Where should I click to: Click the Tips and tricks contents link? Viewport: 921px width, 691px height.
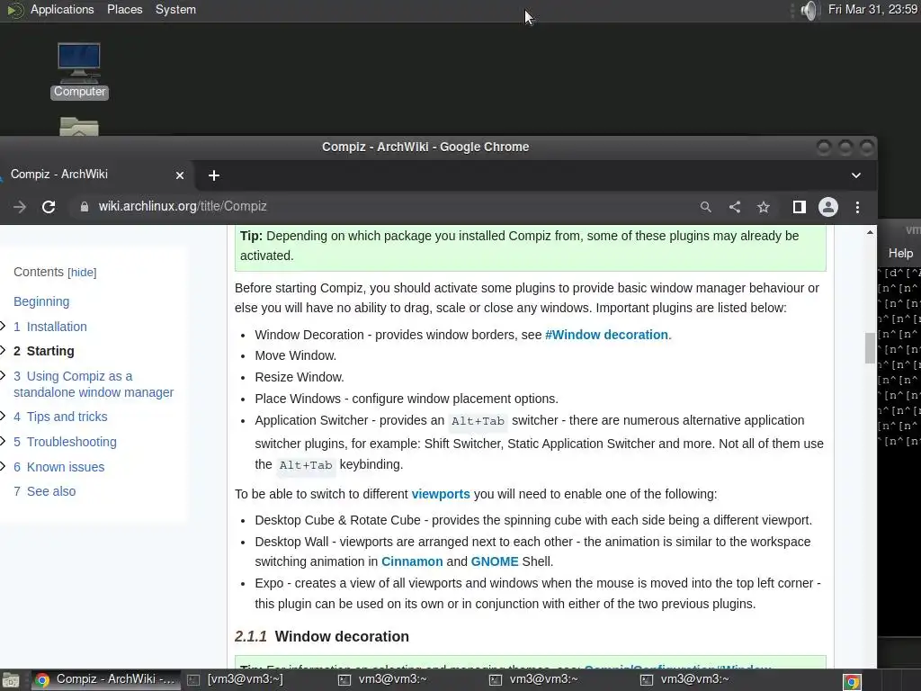point(60,417)
